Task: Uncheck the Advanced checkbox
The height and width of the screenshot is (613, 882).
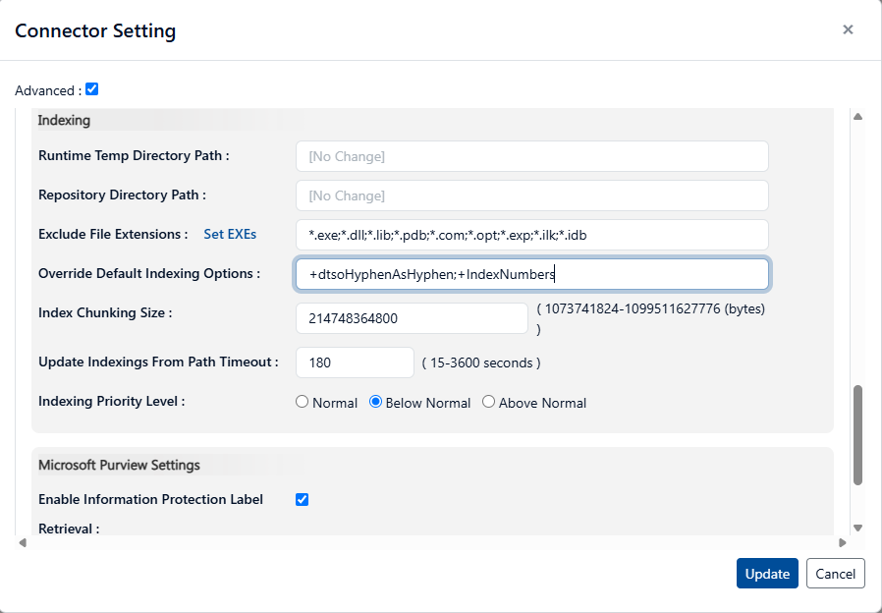Action: pyautogui.click(x=92, y=89)
